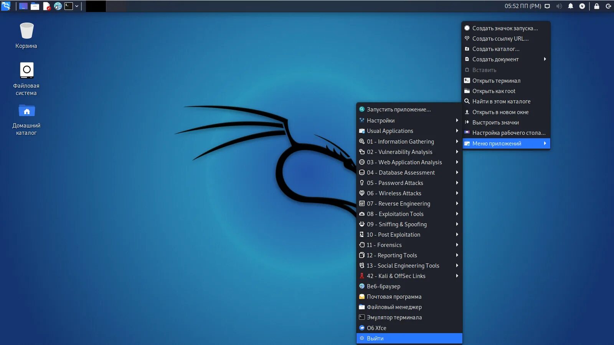Open the power manager lightning icon
614x345 pixels.
click(582, 6)
